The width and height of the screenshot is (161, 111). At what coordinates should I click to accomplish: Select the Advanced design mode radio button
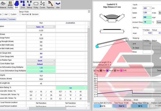click(x=20, y=14)
